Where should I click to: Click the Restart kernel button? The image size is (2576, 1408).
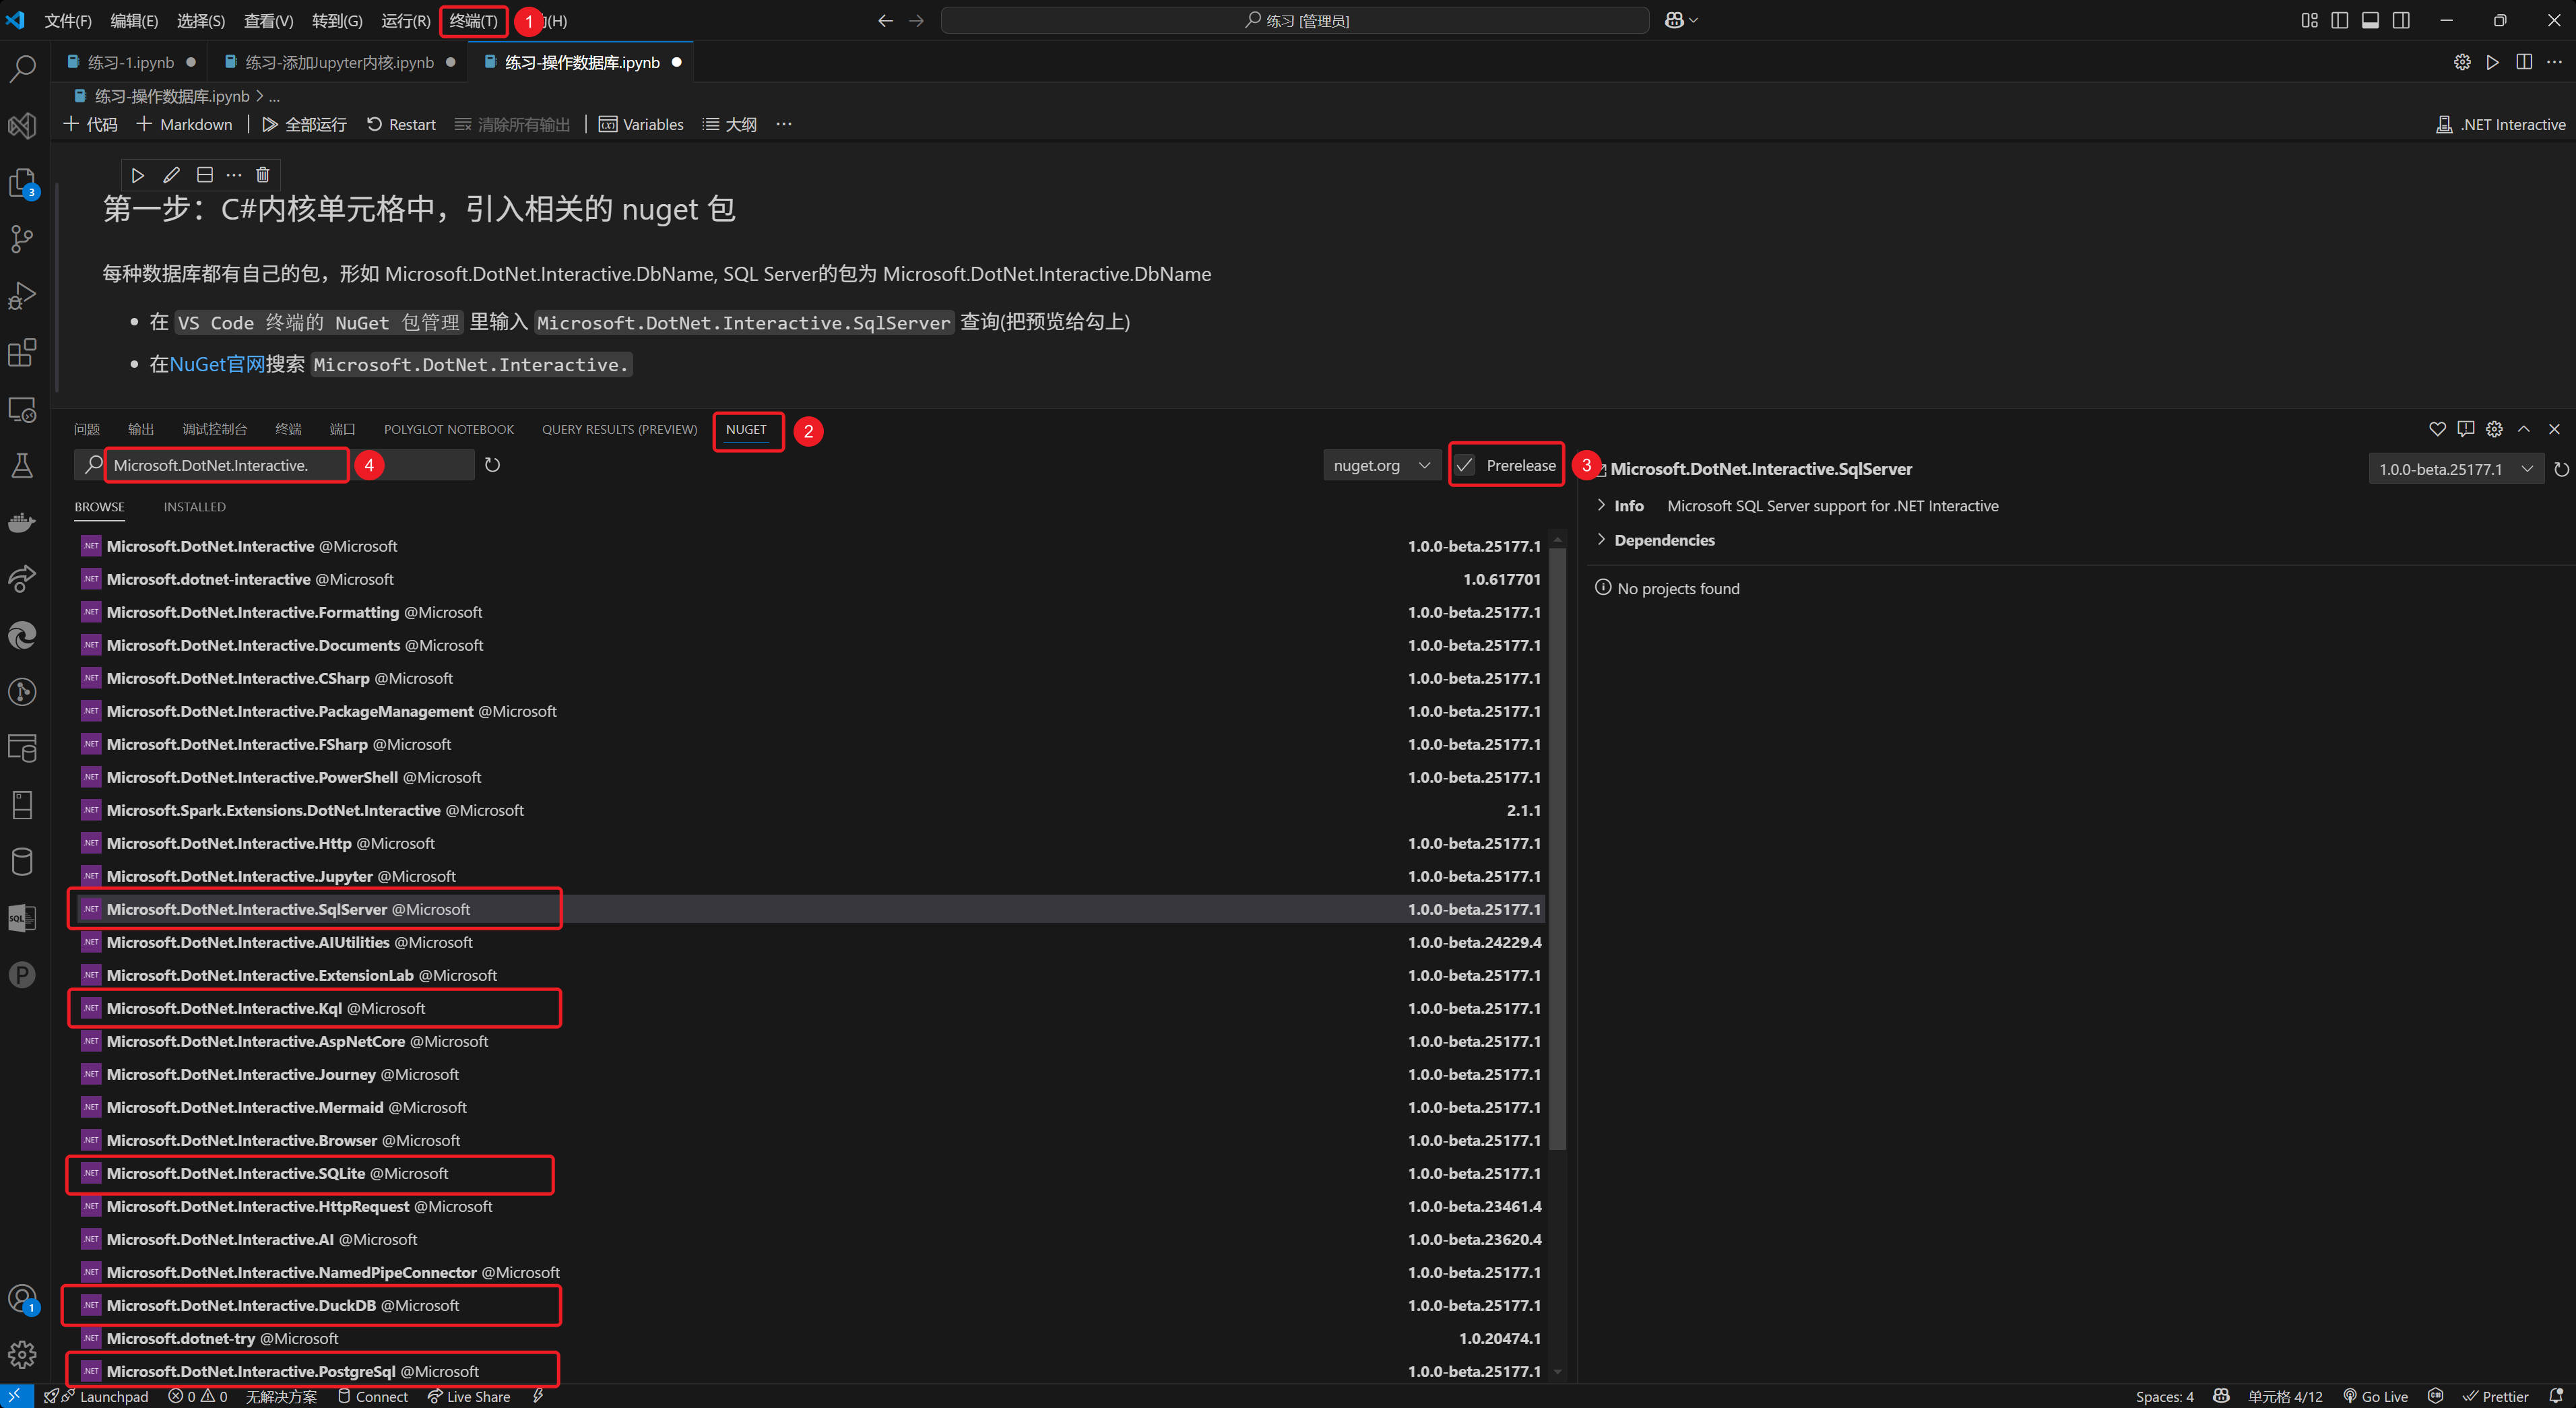coord(401,124)
